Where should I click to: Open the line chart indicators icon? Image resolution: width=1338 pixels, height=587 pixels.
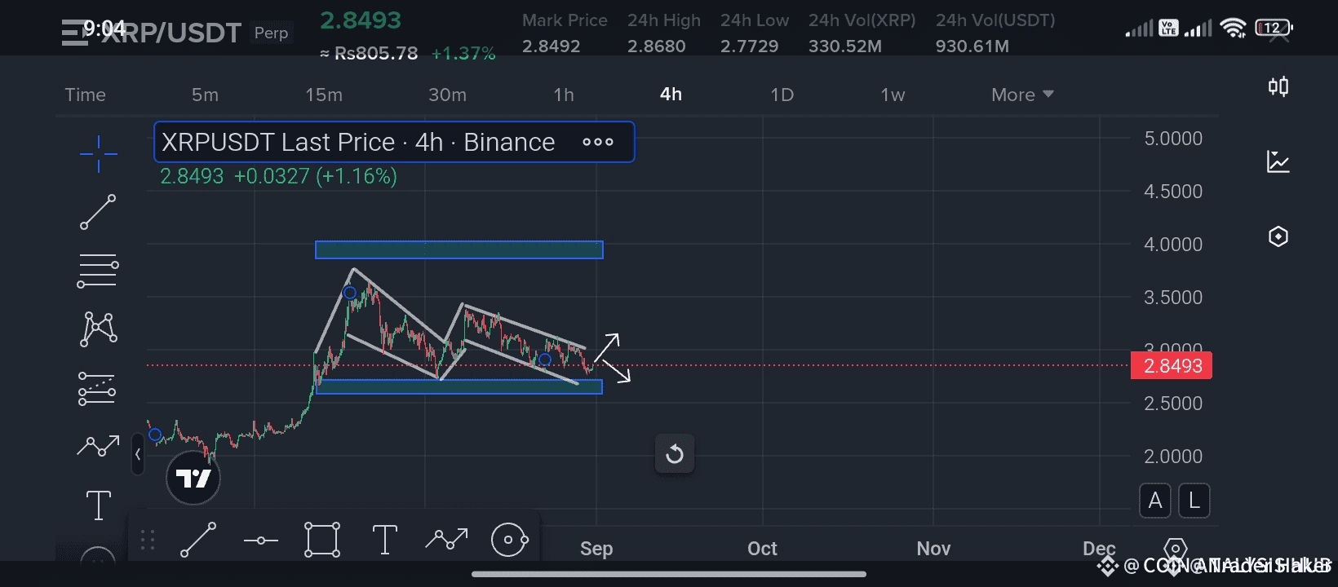[x=1278, y=161]
